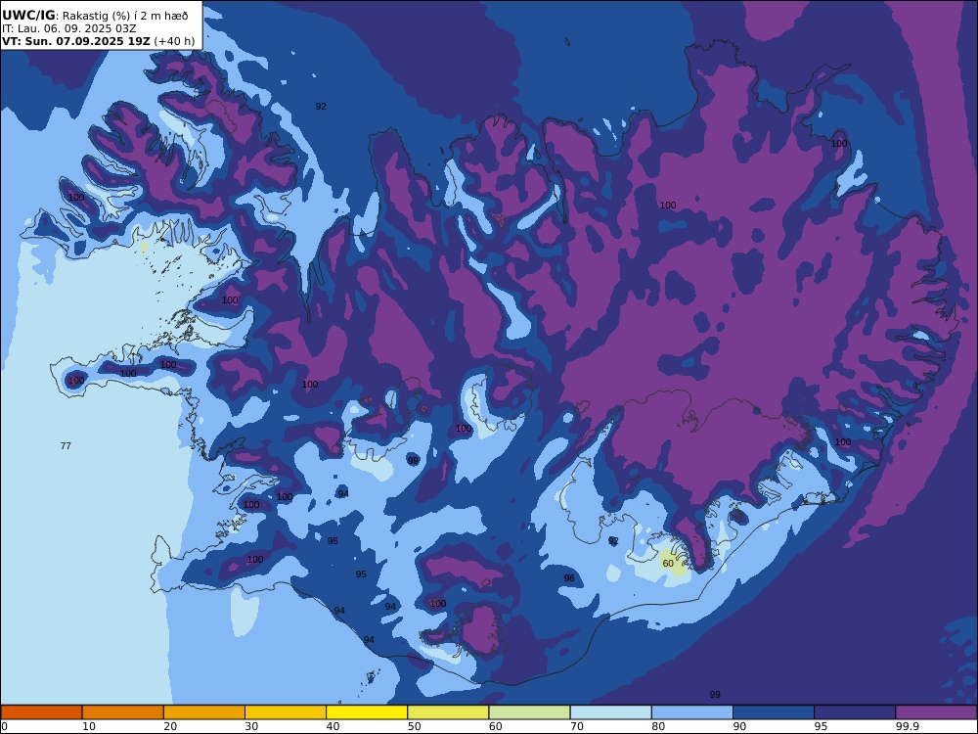Viewport: 978px width, 734px height.
Task: Click the '70' legend tick label
Action: (x=577, y=726)
